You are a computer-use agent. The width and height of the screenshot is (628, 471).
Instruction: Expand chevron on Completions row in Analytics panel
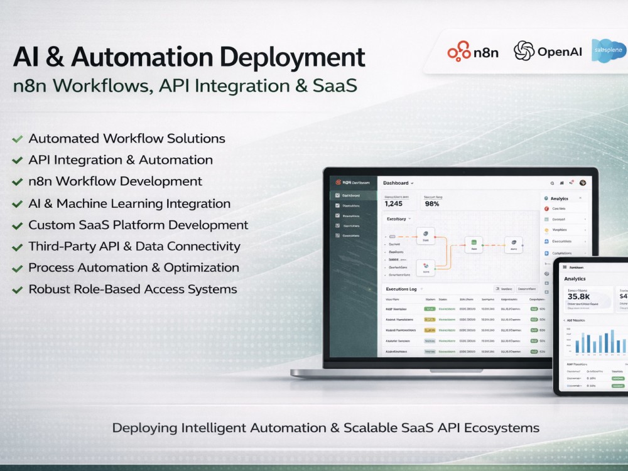(x=585, y=253)
